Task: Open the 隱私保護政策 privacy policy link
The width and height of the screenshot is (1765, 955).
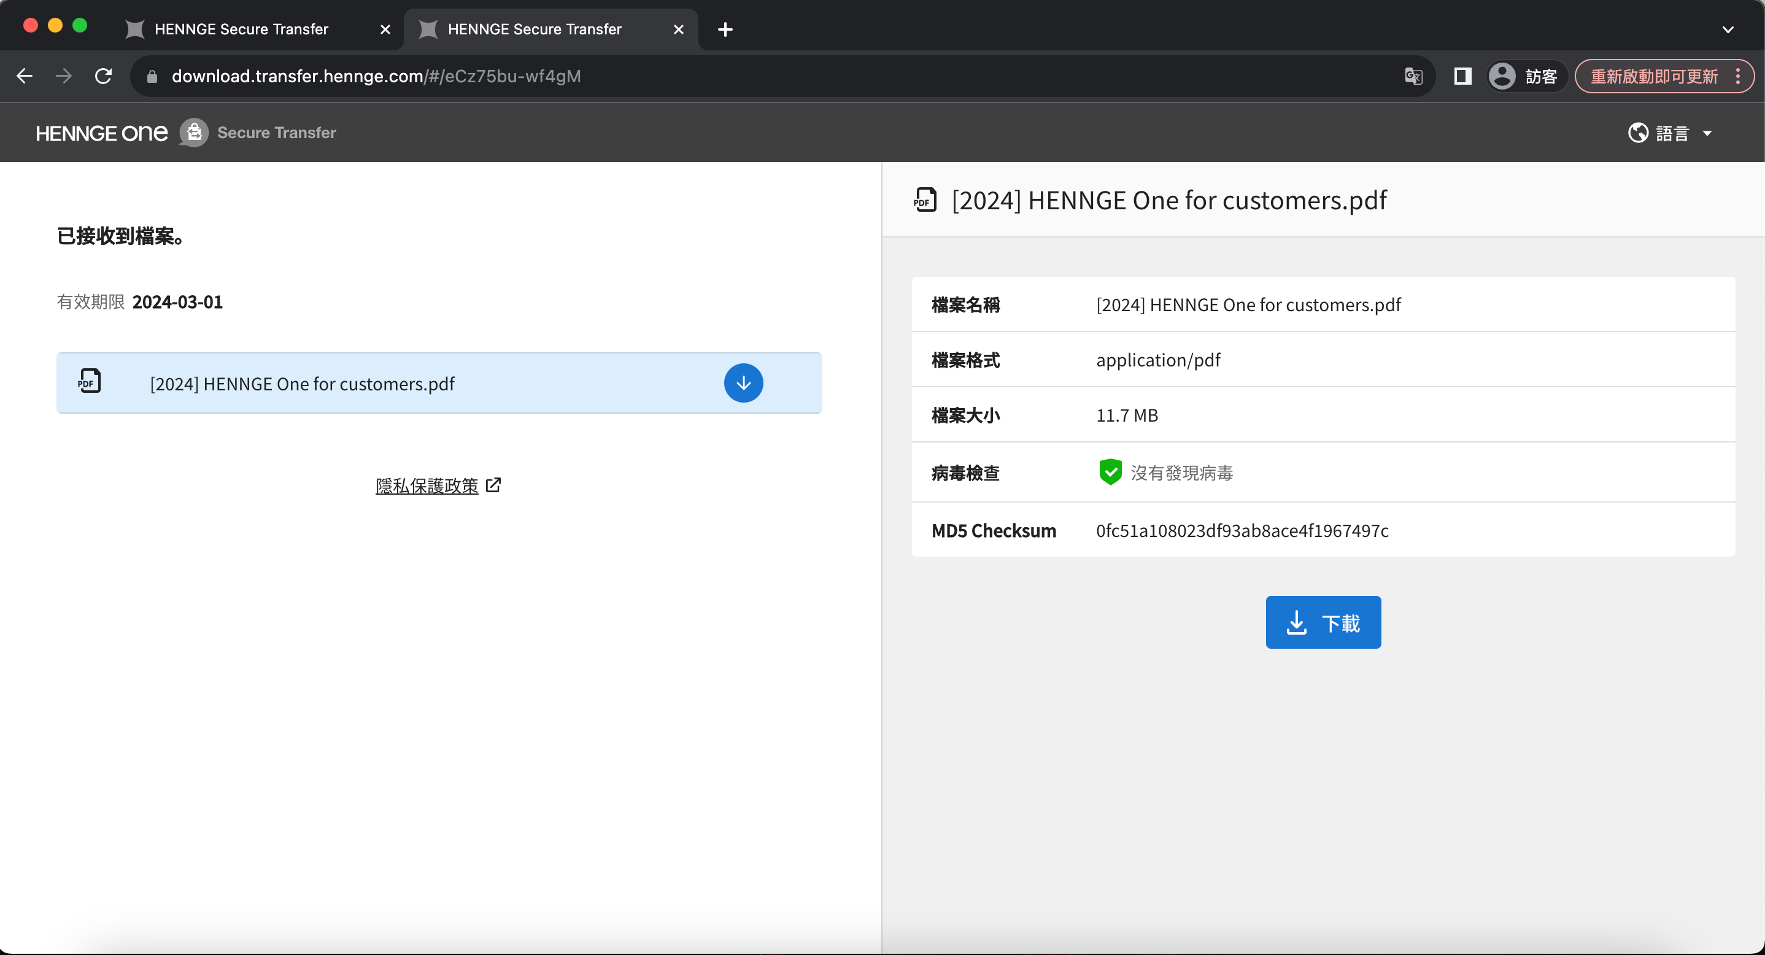Action: 427,485
